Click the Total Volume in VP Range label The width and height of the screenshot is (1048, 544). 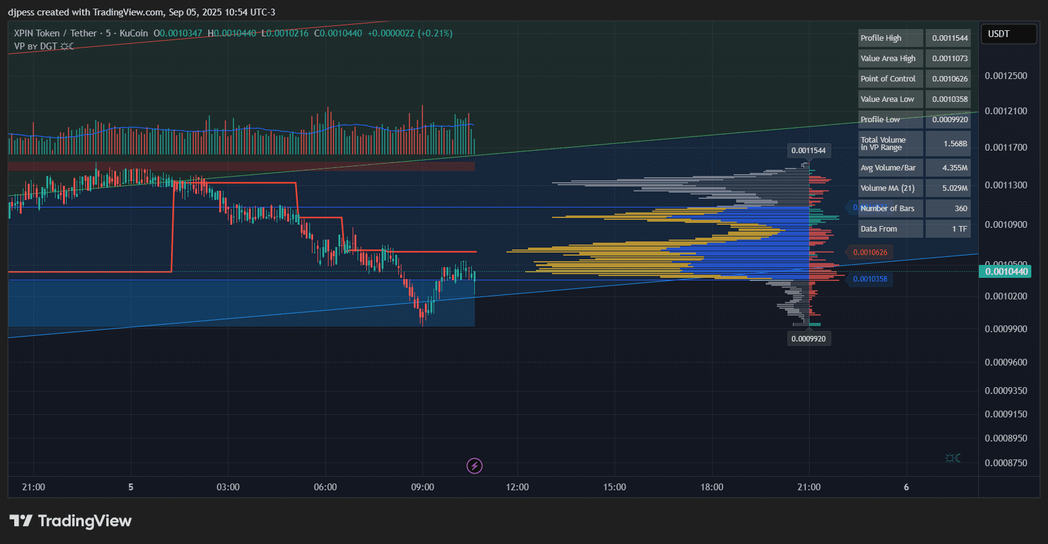click(x=891, y=143)
